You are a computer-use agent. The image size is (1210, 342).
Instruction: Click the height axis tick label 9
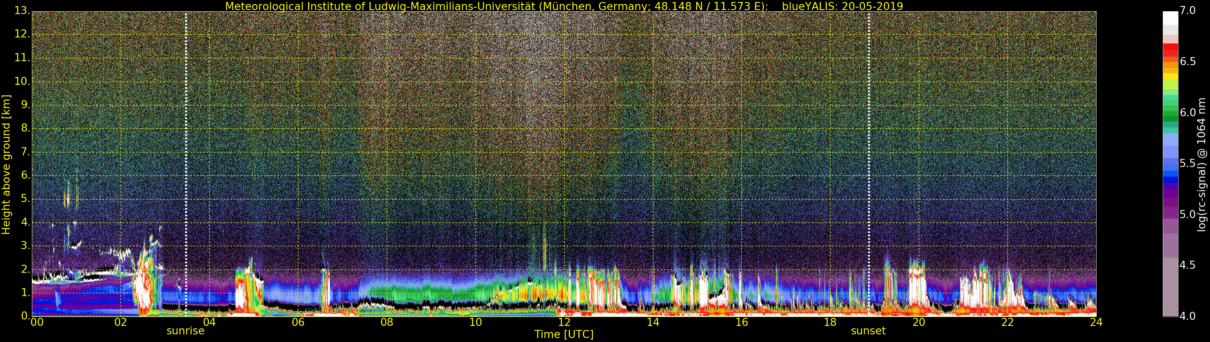point(25,105)
